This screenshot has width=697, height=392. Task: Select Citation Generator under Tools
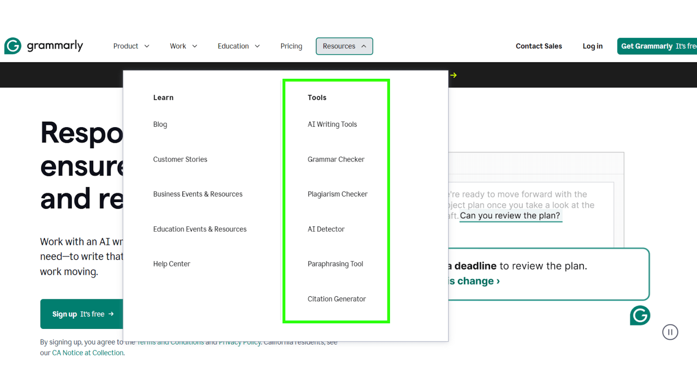point(337,299)
